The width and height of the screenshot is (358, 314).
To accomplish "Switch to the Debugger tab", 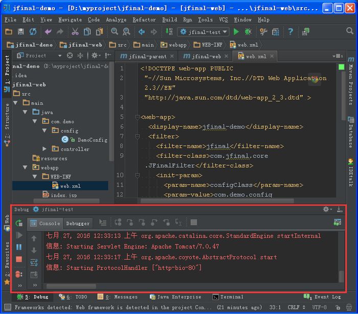I will [78, 223].
